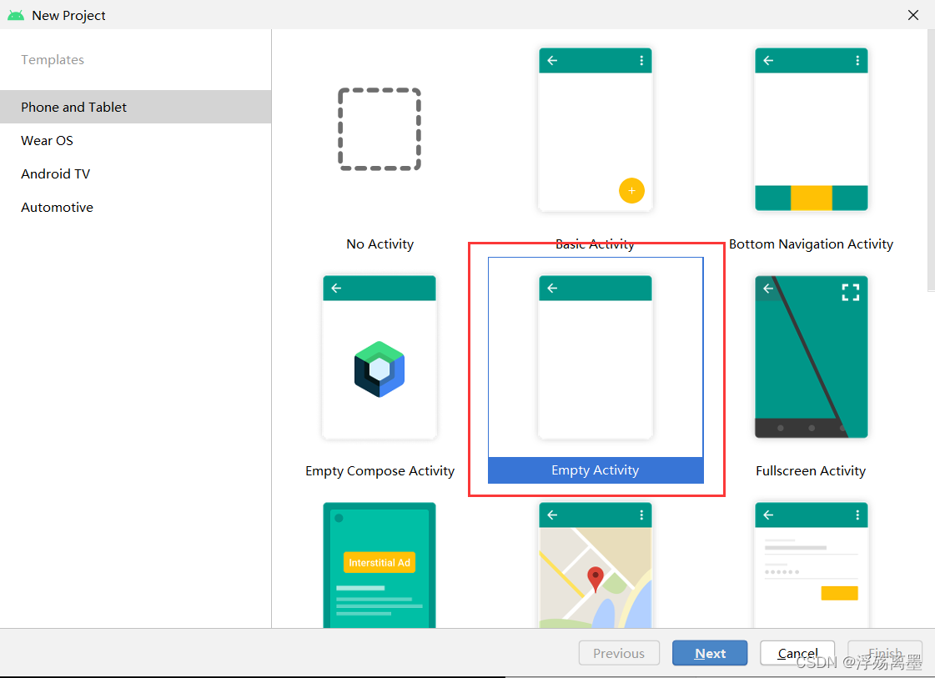The height and width of the screenshot is (678, 935).
Task: Close the New Project dialog
Action: pos(913,15)
